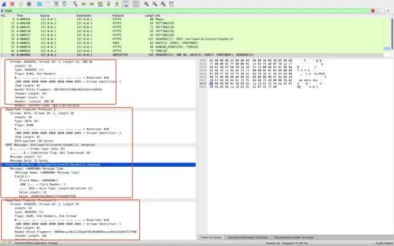
Task: Go forward to next packet arrow
Action: coord(92,4)
